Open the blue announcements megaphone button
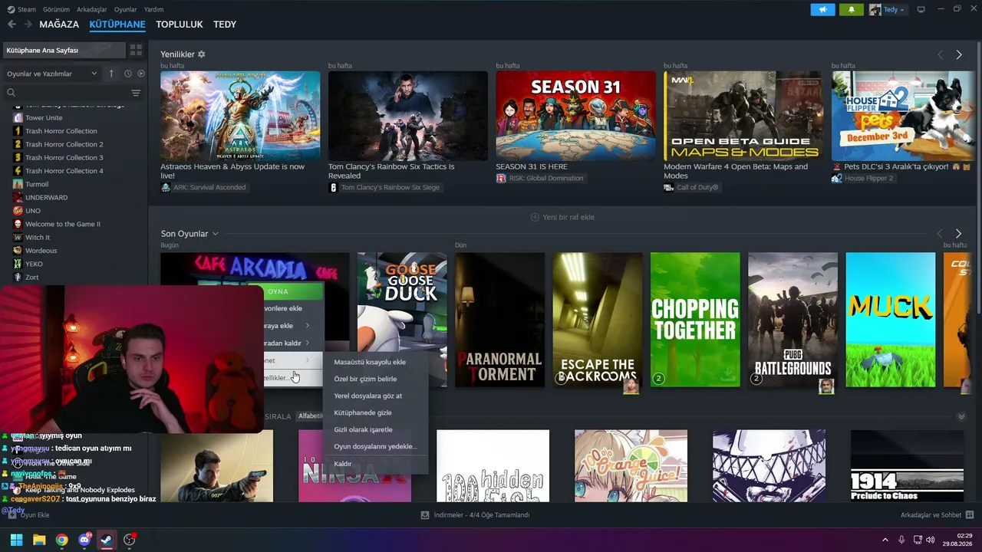Screen dimensions: 982x552 click(x=823, y=10)
